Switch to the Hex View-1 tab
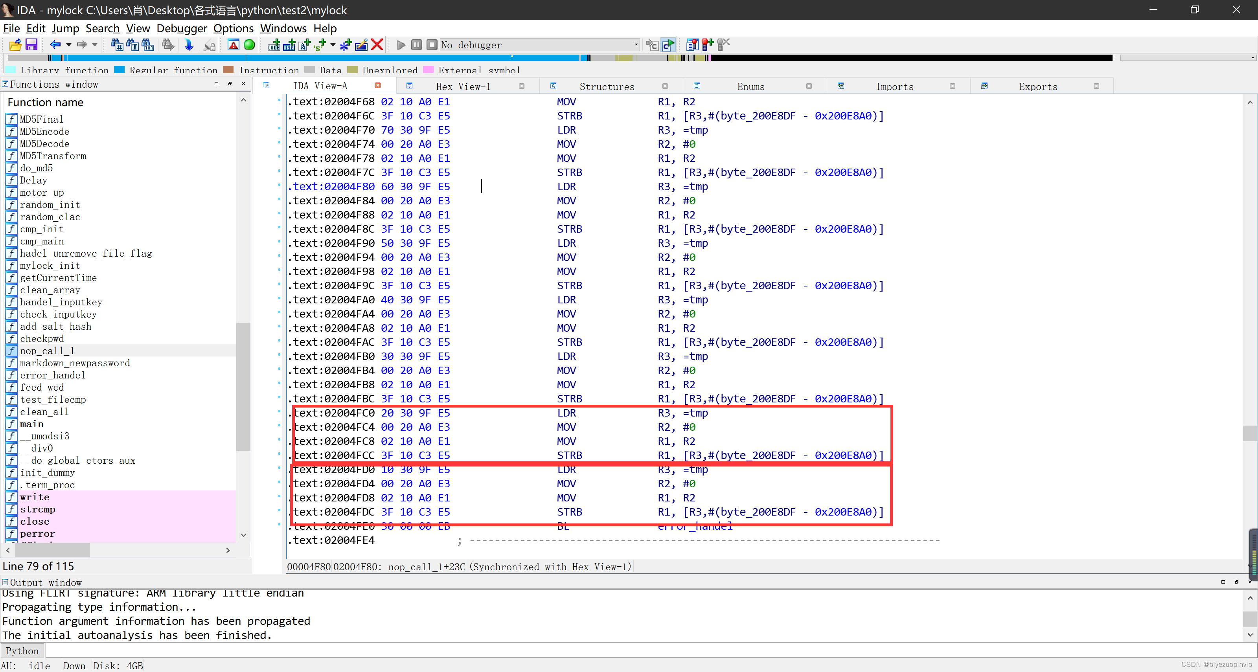1258x672 pixels. pos(463,86)
